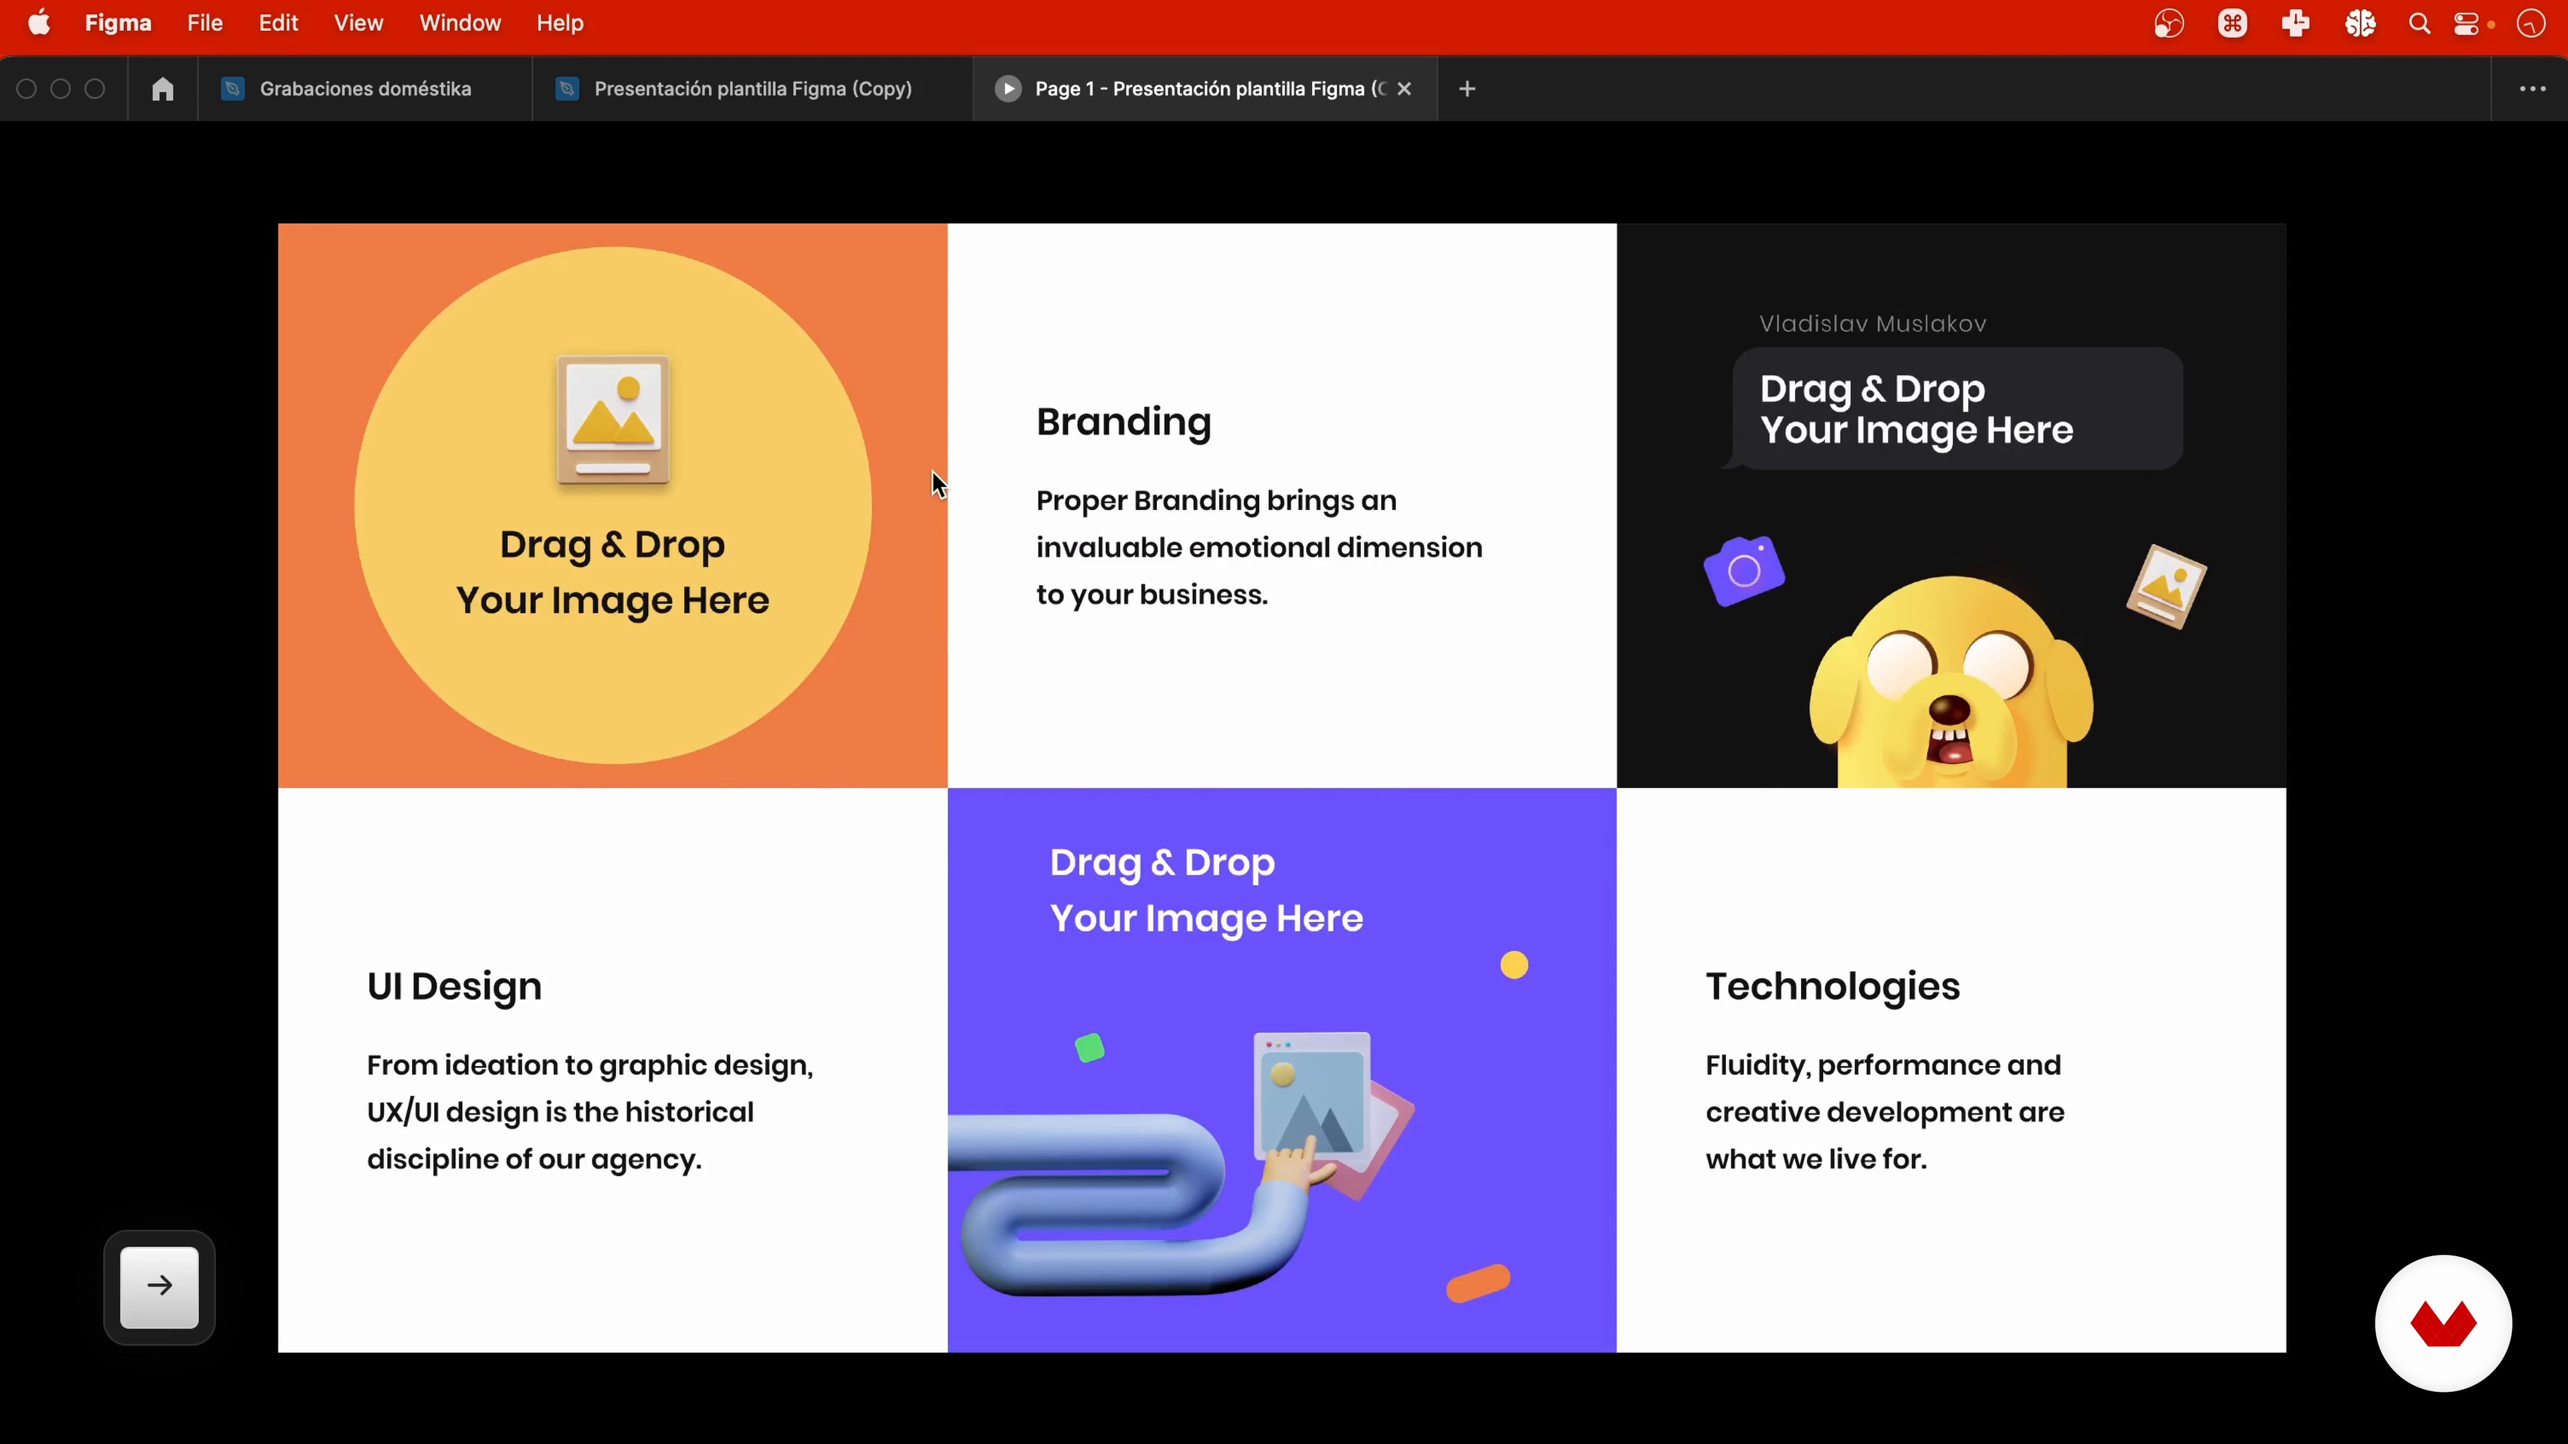Screen dimensions: 2568x1444
Task: Click the Figma file icon on Grabaciones tab
Action: (232, 90)
